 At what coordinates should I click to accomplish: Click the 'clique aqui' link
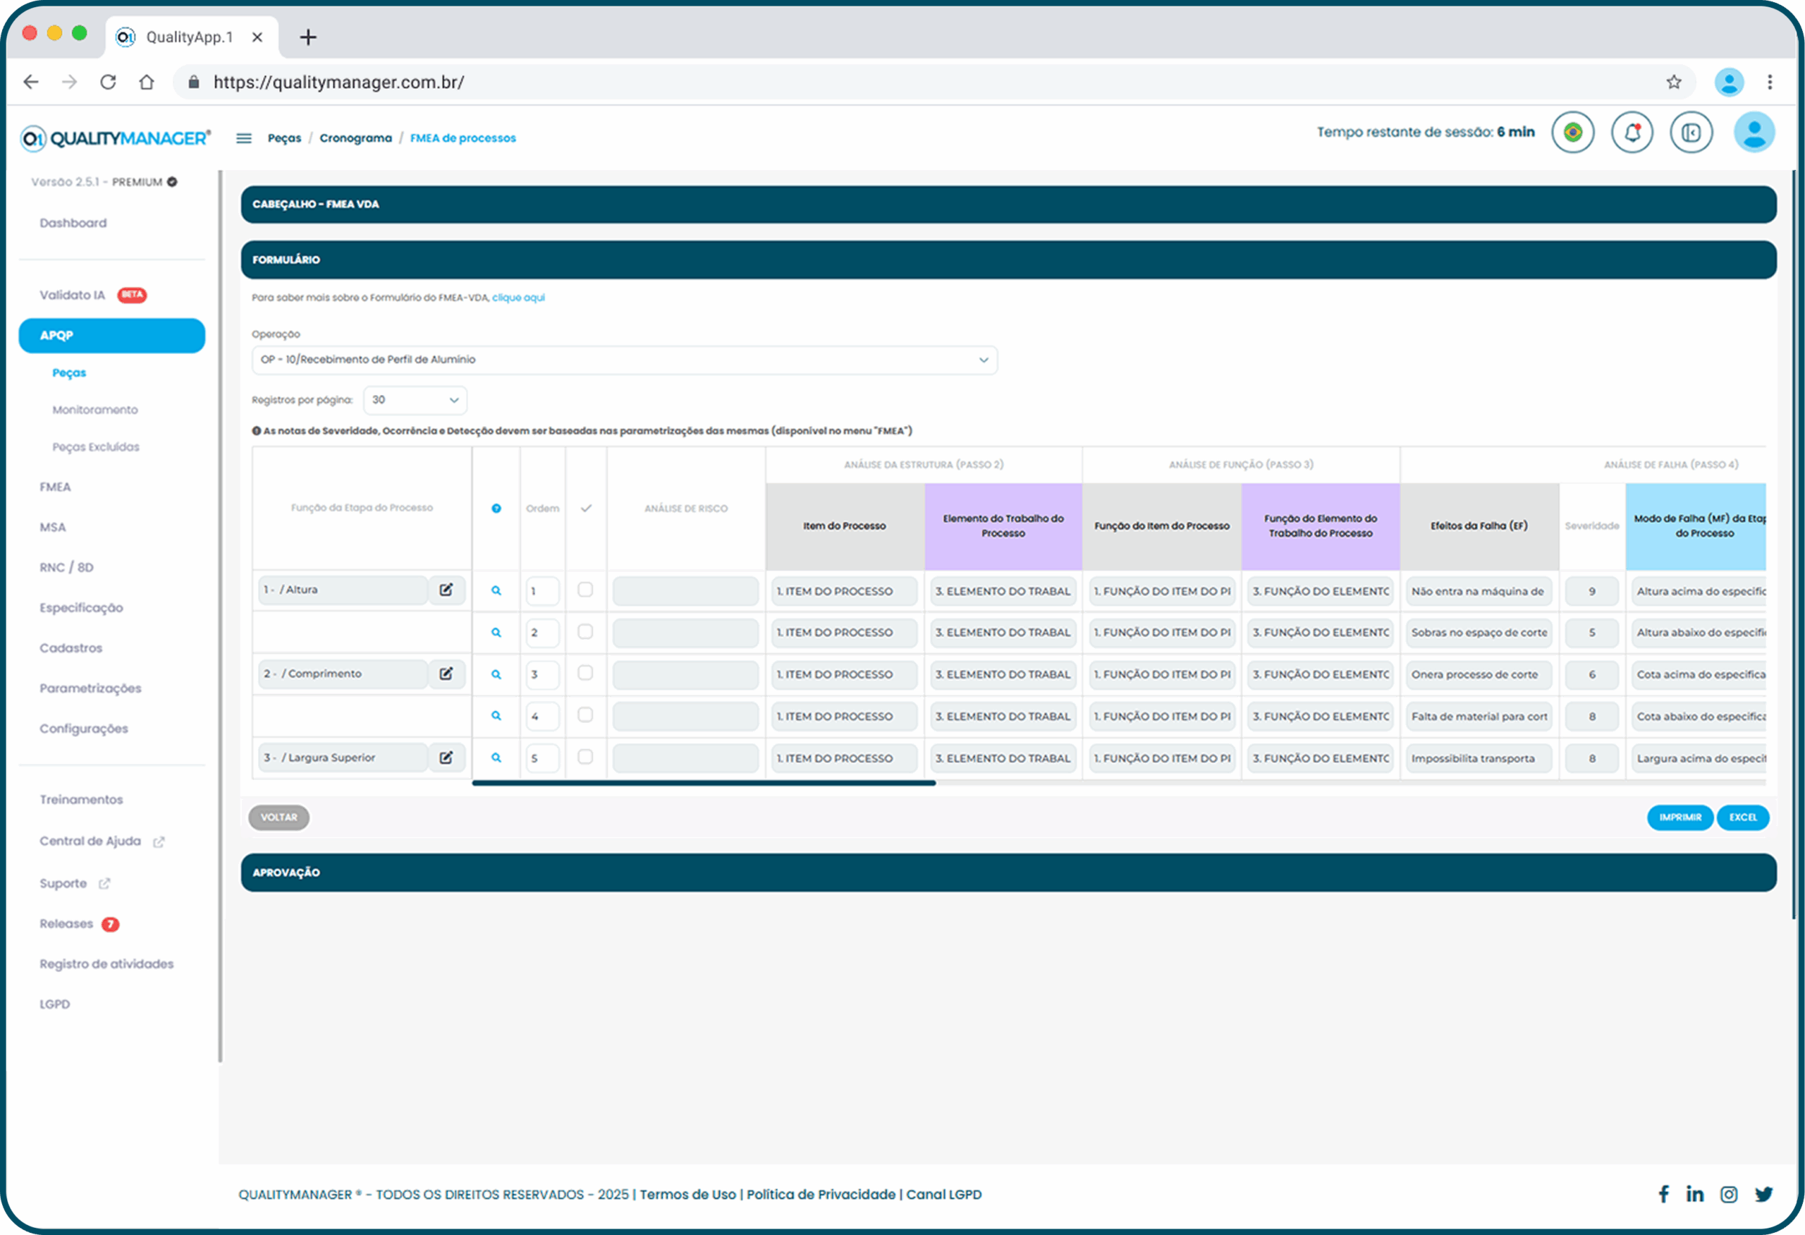518,298
